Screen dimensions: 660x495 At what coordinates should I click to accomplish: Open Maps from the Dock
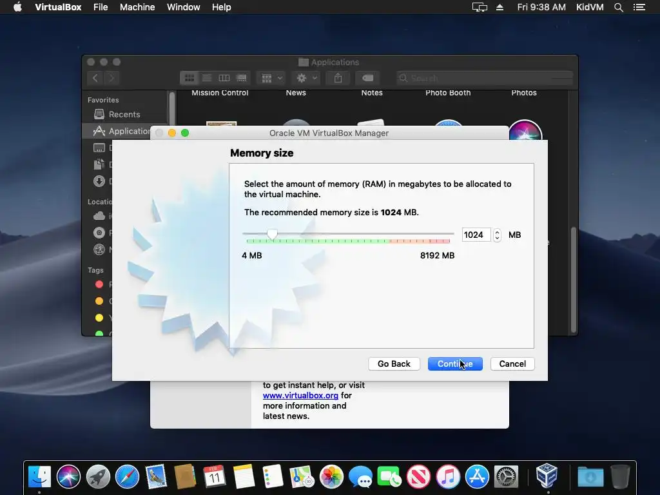[x=302, y=477]
